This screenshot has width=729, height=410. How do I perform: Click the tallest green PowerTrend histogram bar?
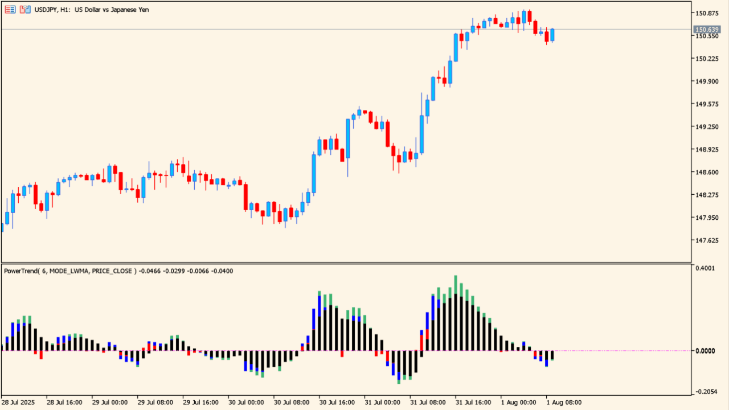456,284
